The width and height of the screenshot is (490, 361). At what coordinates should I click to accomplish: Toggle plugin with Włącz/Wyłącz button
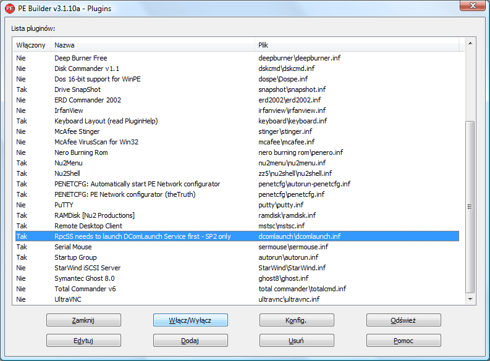coord(190,320)
